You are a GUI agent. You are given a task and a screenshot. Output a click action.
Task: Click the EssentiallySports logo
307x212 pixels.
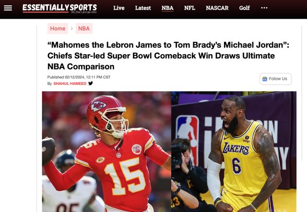tap(59, 9)
